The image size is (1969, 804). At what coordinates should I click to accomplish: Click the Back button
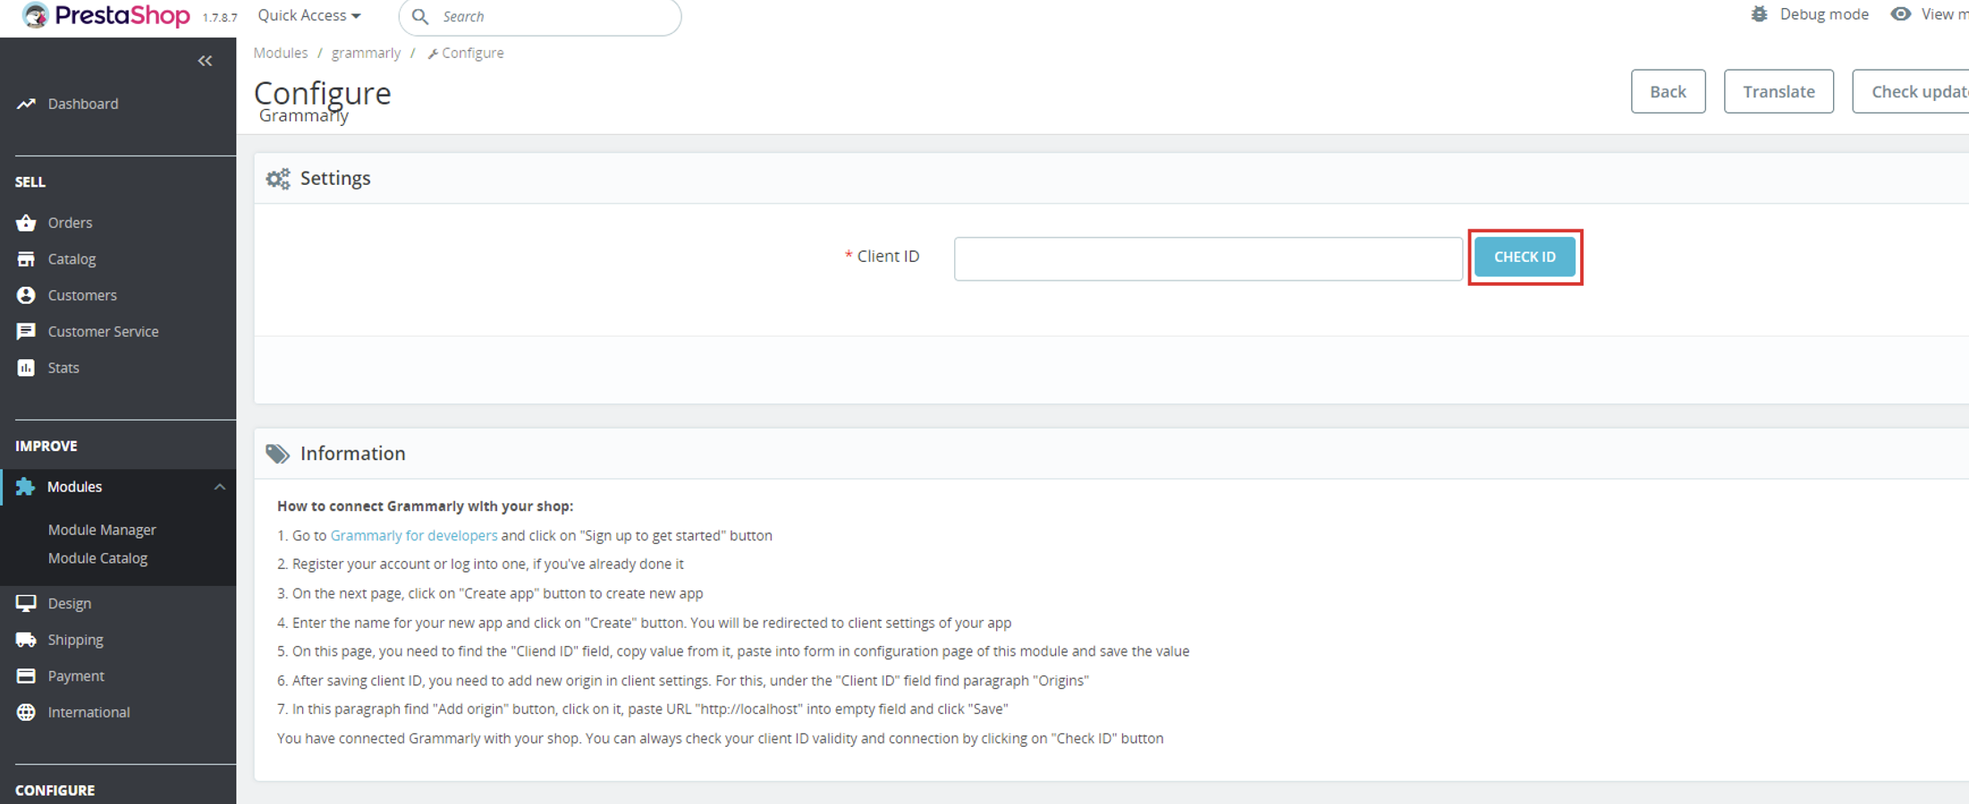(1668, 91)
